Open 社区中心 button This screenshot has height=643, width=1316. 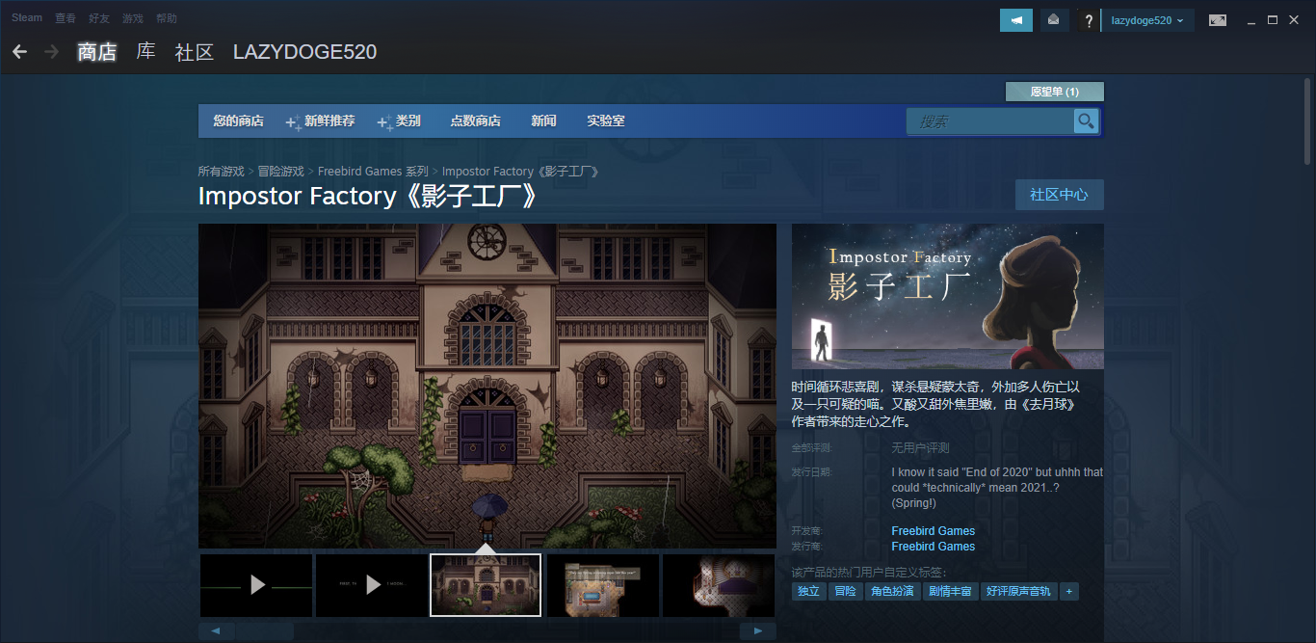[x=1060, y=195]
